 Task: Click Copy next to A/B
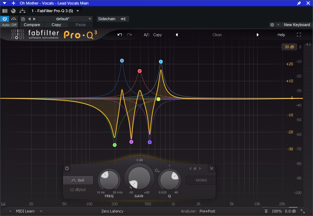click(x=157, y=35)
